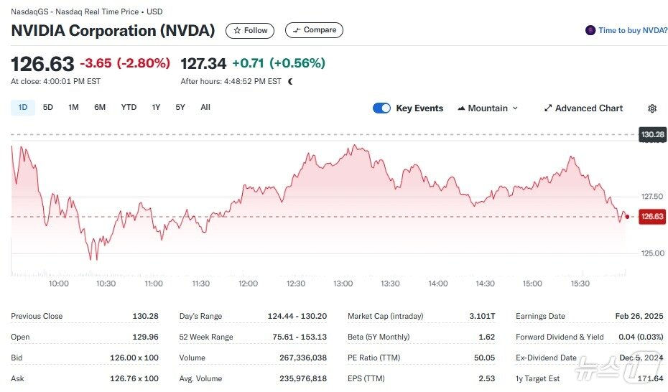Click the Compare arrows icon
The height and width of the screenshot is (392, 668).
(297, 30)
